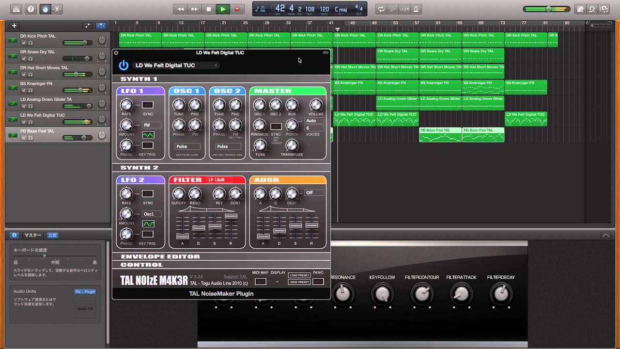620x349 pixels.
Task: Collapse the SYNTH 1 section header
Action: pyautogui.click(x=221, y=79)
